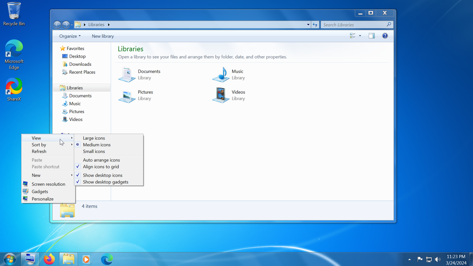This screenshot has width=473, height=266.
Task: Click the Windows Start orb
Action: coord(9,259)
